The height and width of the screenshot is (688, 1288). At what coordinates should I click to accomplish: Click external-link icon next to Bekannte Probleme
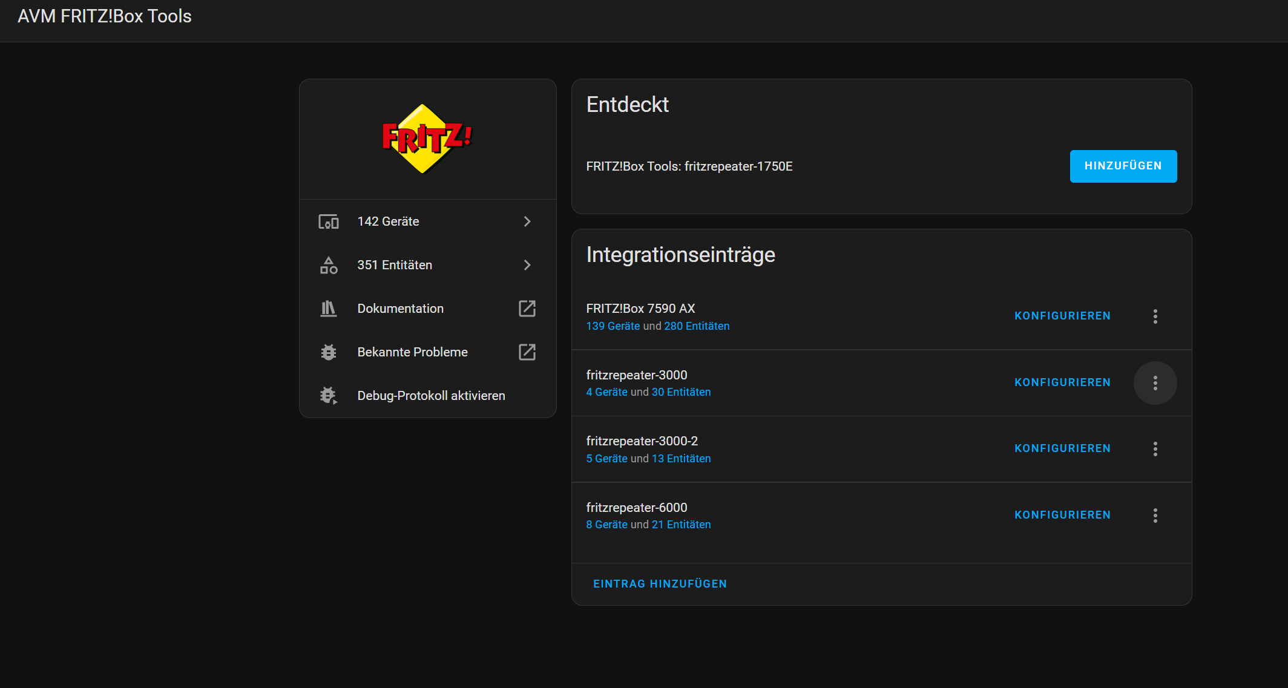(x=527, y=352)
